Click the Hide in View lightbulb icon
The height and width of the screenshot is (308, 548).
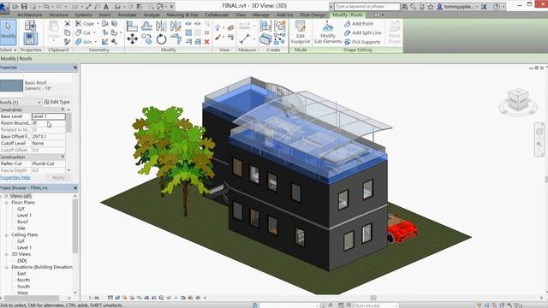[x=217, y=27]
